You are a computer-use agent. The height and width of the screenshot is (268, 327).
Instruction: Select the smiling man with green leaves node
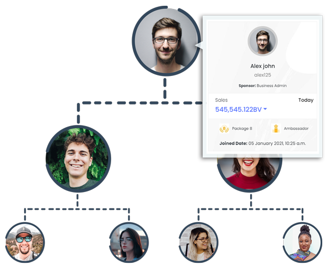point(78,159)
